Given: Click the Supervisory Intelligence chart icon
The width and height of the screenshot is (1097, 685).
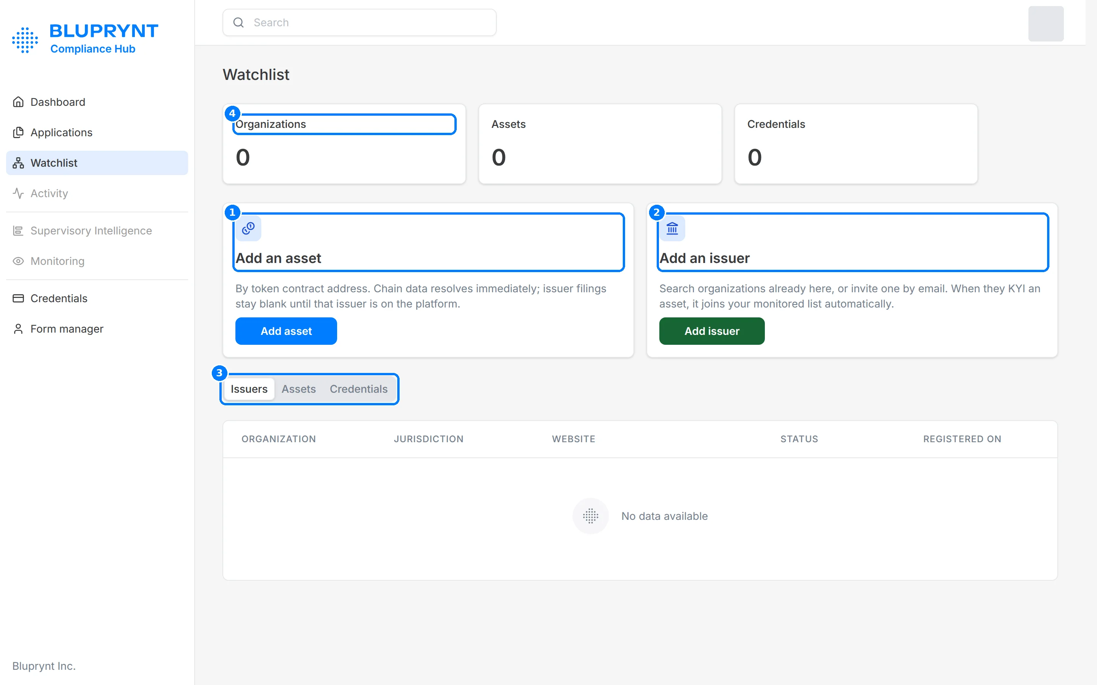Looking at the screenshot, I should click(x=18, y=231).
